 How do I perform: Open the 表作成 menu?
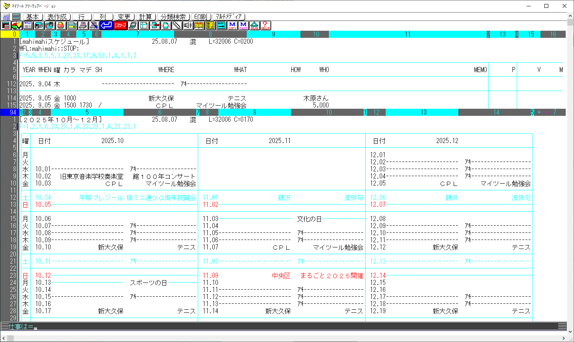(x=57, y=17)
